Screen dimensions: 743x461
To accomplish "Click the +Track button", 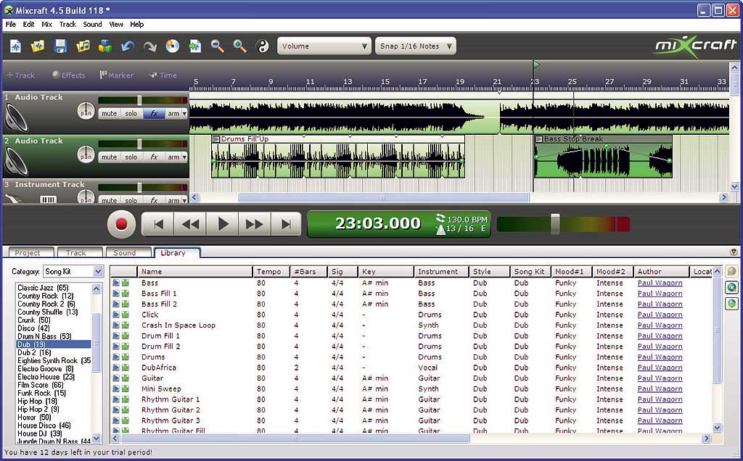I will 21,75.
